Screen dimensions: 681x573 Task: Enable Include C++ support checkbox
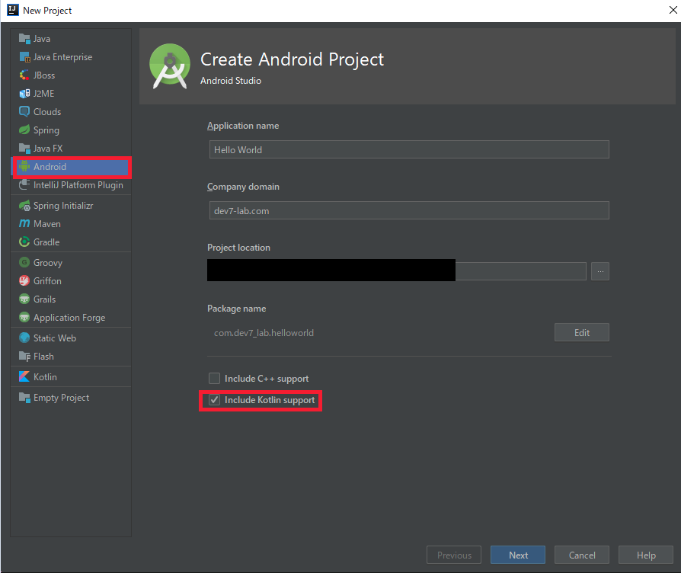pyautogui.click(x=215, y=379)
